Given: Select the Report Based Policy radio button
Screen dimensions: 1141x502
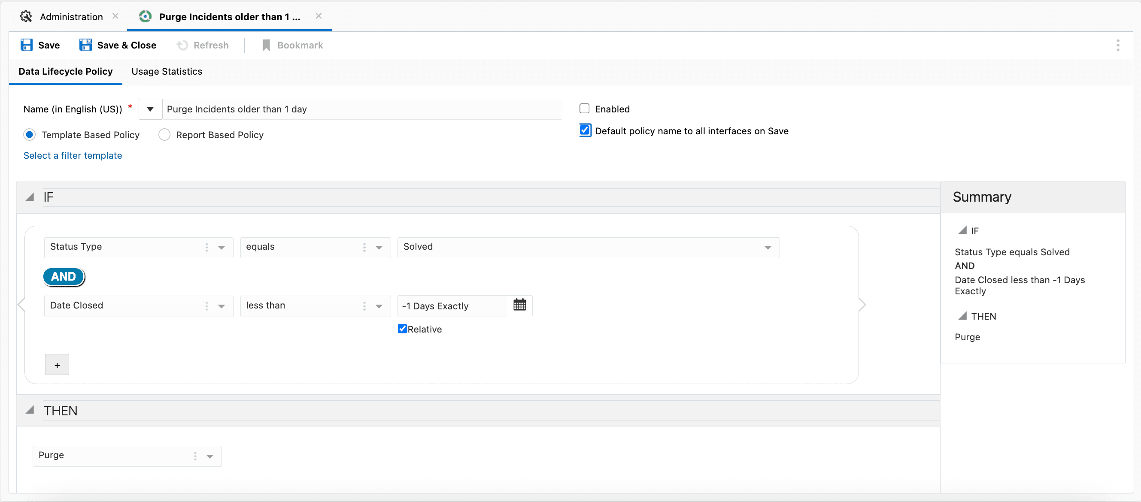Looking at the screenshot, I should [164, 135].
